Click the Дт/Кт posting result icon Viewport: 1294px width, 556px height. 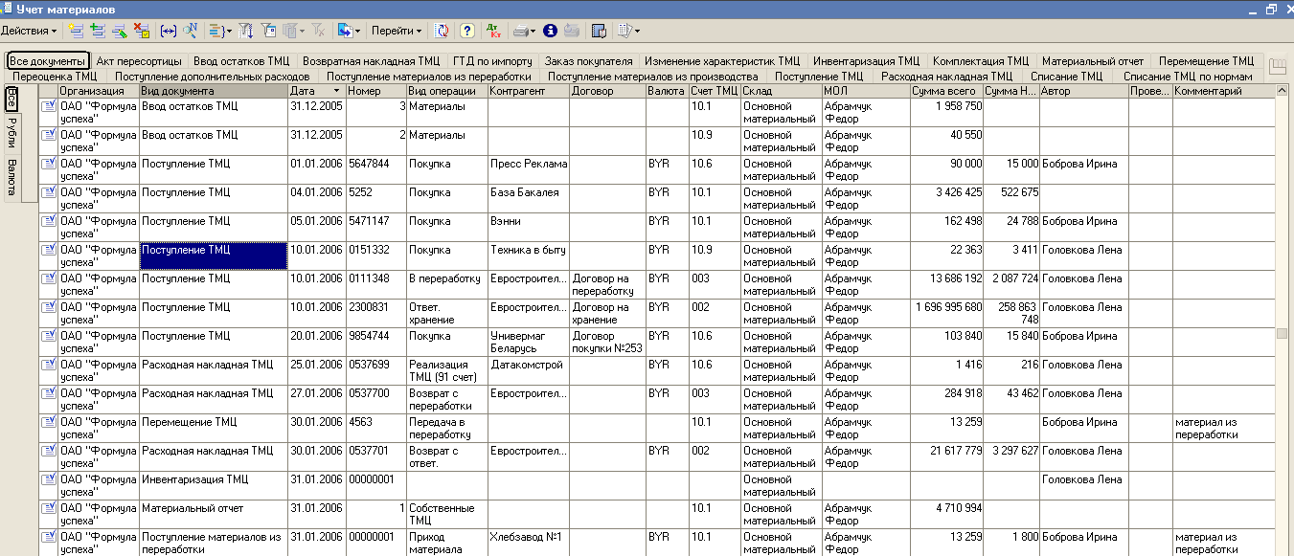(x=494, y=31)
